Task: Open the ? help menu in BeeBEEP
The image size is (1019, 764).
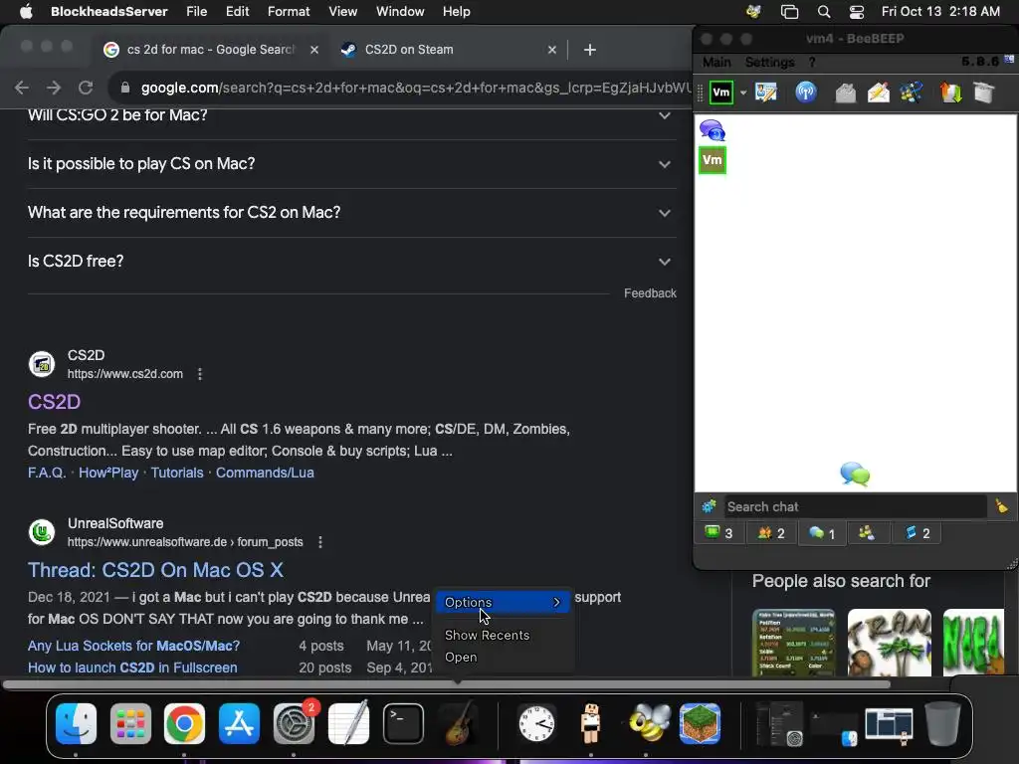Action: click(x=812, y=62)
